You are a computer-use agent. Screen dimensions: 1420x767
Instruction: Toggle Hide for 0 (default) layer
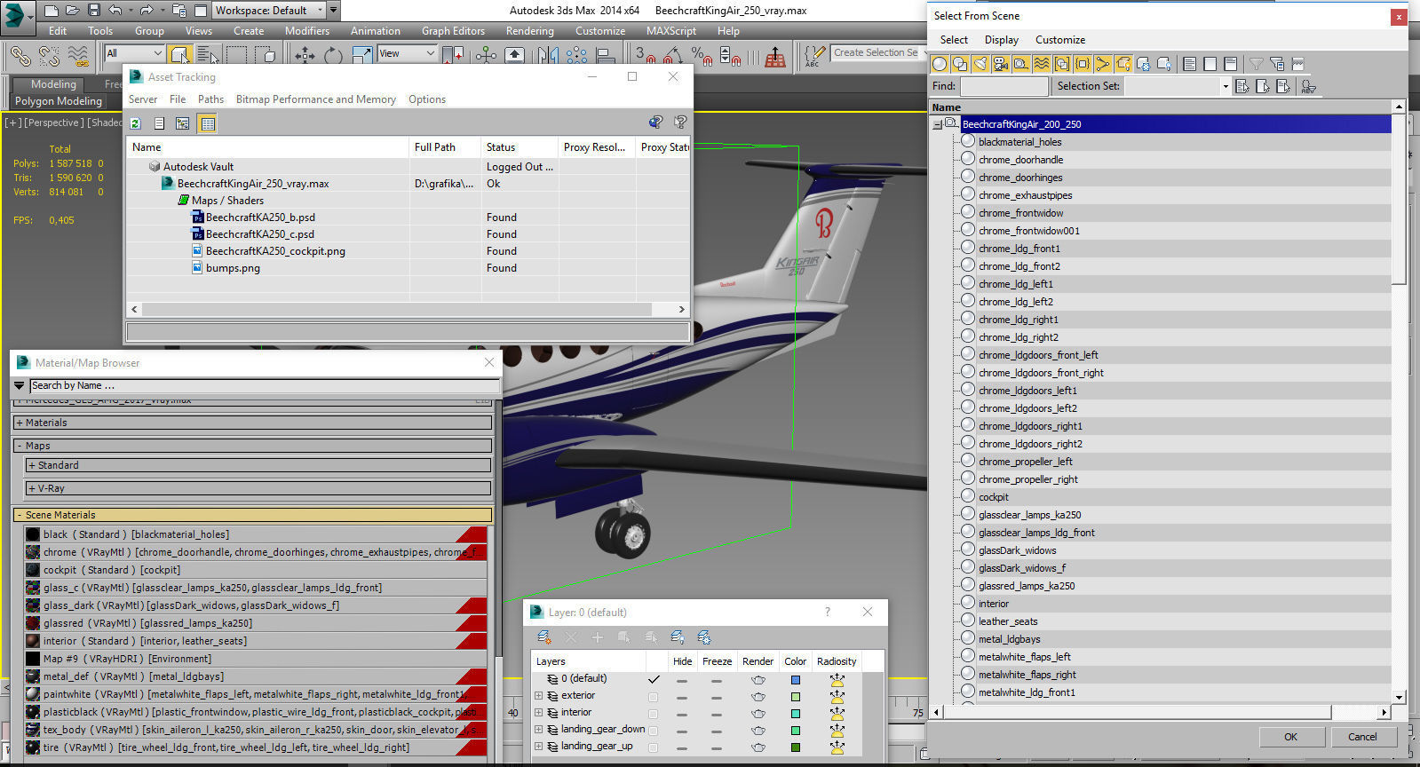point(682,680)
